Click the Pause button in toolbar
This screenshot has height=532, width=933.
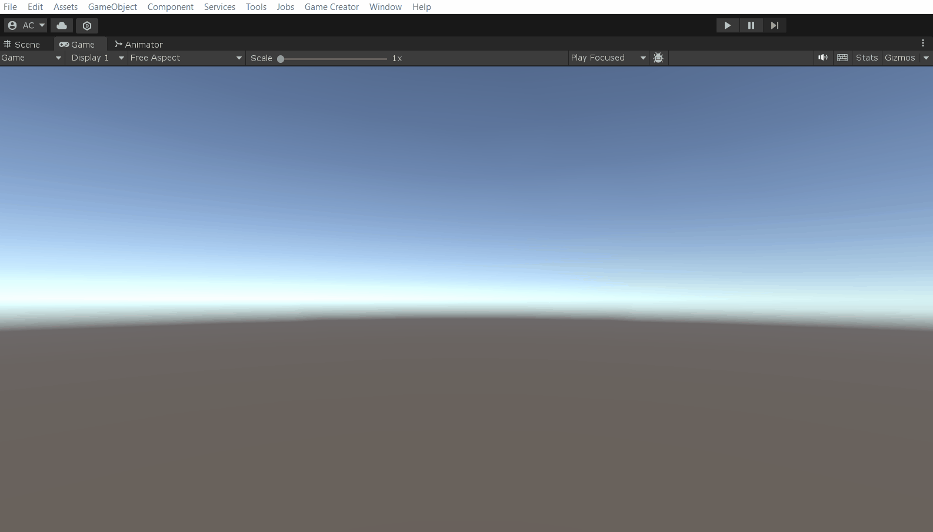point(751,25)
